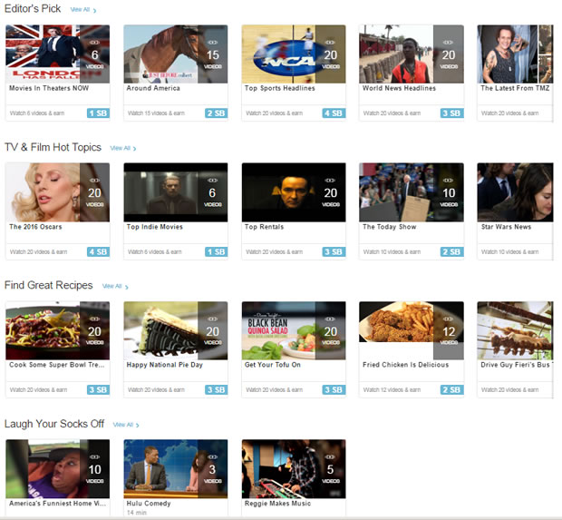This screenshot has height=520, width=562.
Task: Click 2 SB badge under Around America
Action: point(216,113)
